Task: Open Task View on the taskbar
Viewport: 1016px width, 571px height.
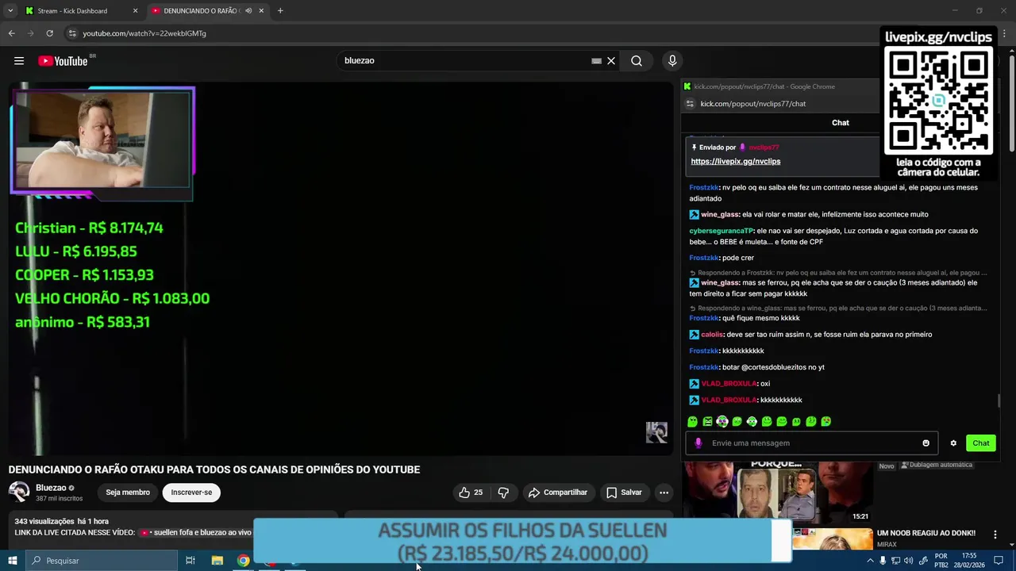Action: coord(190,561)
